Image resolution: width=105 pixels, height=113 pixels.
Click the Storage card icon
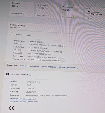[13, 3]
